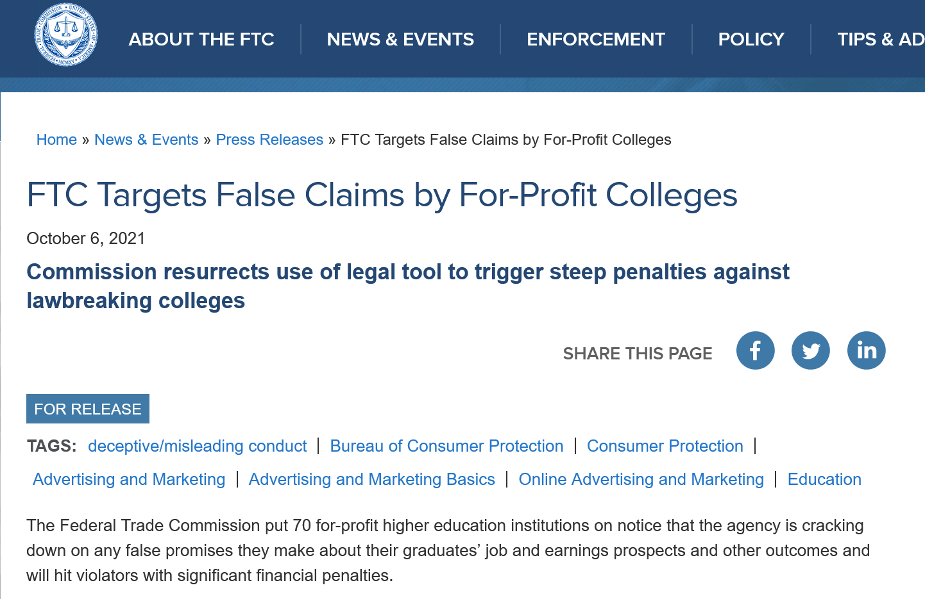Share this page on Twitter
The image size is (925, 599).
click(810, 350)
